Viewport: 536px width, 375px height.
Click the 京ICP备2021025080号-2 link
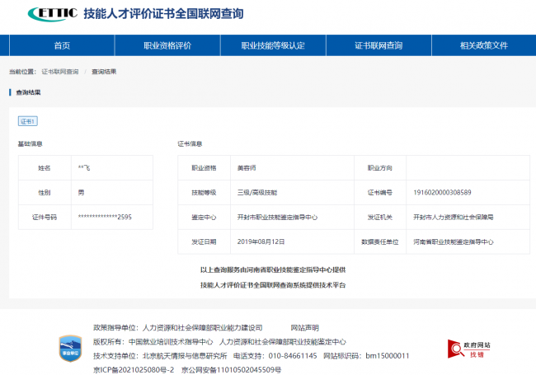pyautogui.click(x=134, y=369)
